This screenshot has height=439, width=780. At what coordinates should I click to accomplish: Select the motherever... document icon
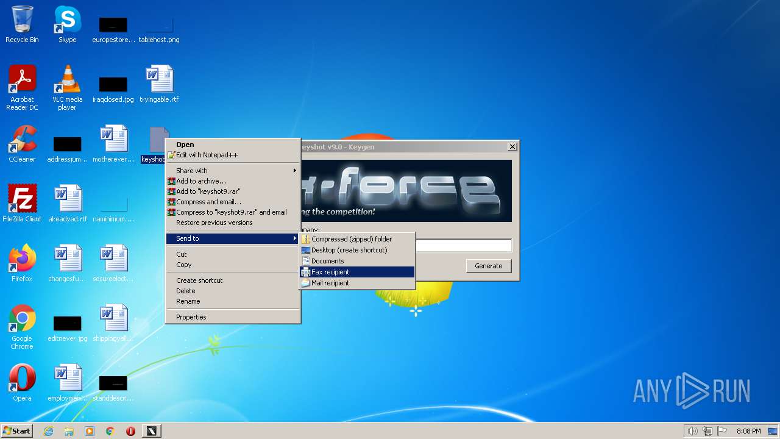point(113,144)
